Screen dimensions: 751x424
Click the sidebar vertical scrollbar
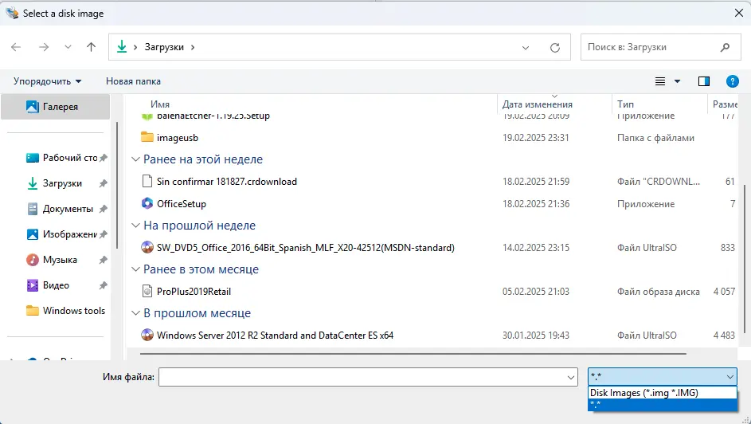117,186
